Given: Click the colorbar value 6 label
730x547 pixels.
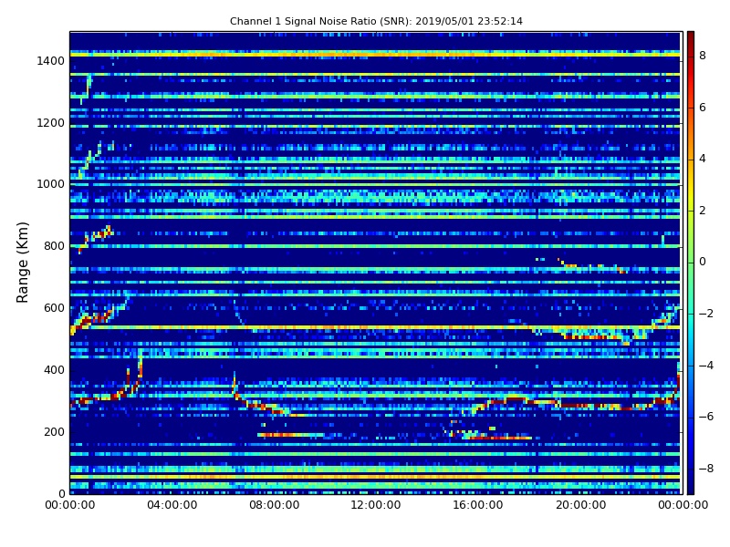Looking at the screenshot, I should point(703,108).
